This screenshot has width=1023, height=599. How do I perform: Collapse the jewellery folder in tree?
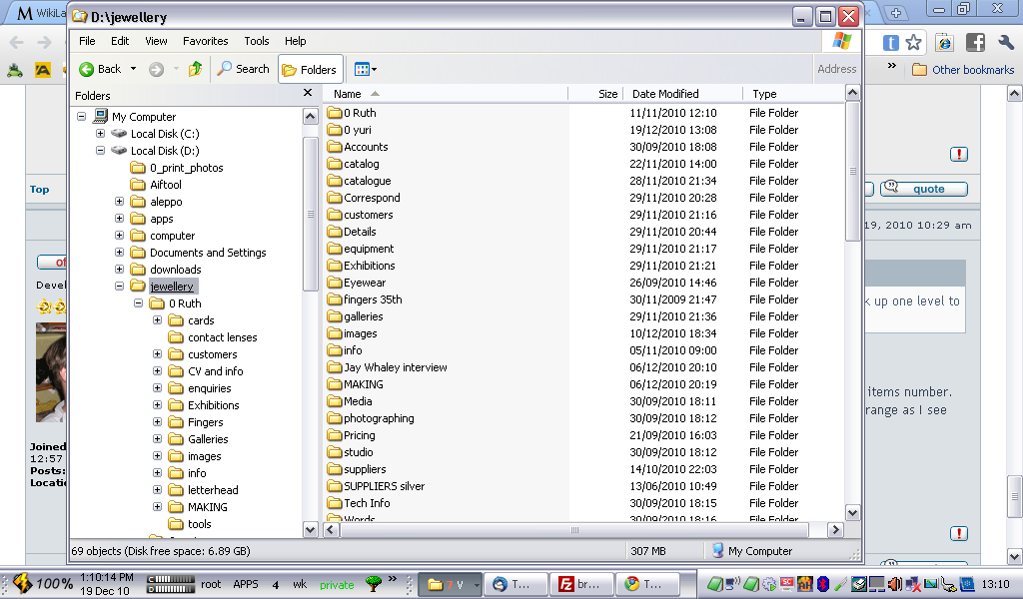pyautogui.click(x=120, y=287)
